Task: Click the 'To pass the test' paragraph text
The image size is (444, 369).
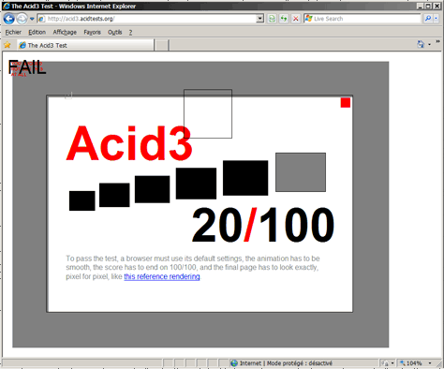Action: point(193,267)
